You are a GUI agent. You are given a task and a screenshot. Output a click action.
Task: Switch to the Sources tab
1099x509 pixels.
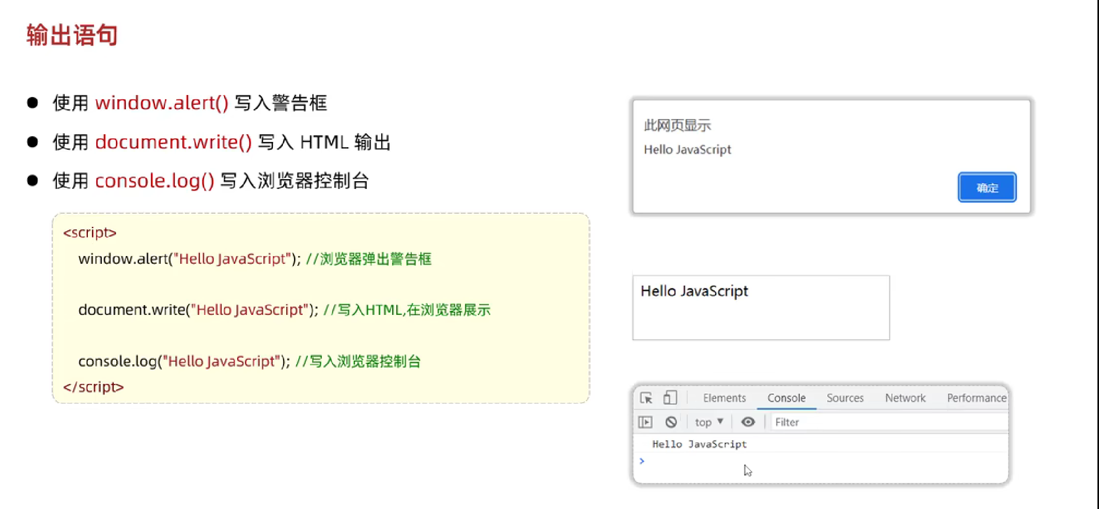click(x=845, y=398)
